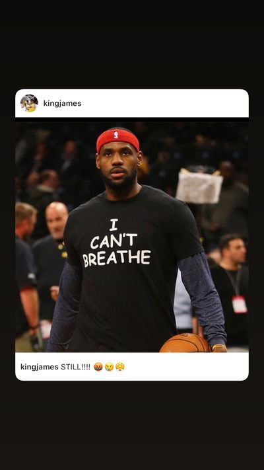Select the STILL!!!! caption text
The image size is (264, 470).
pyautogui.click(x=75, y=367)
